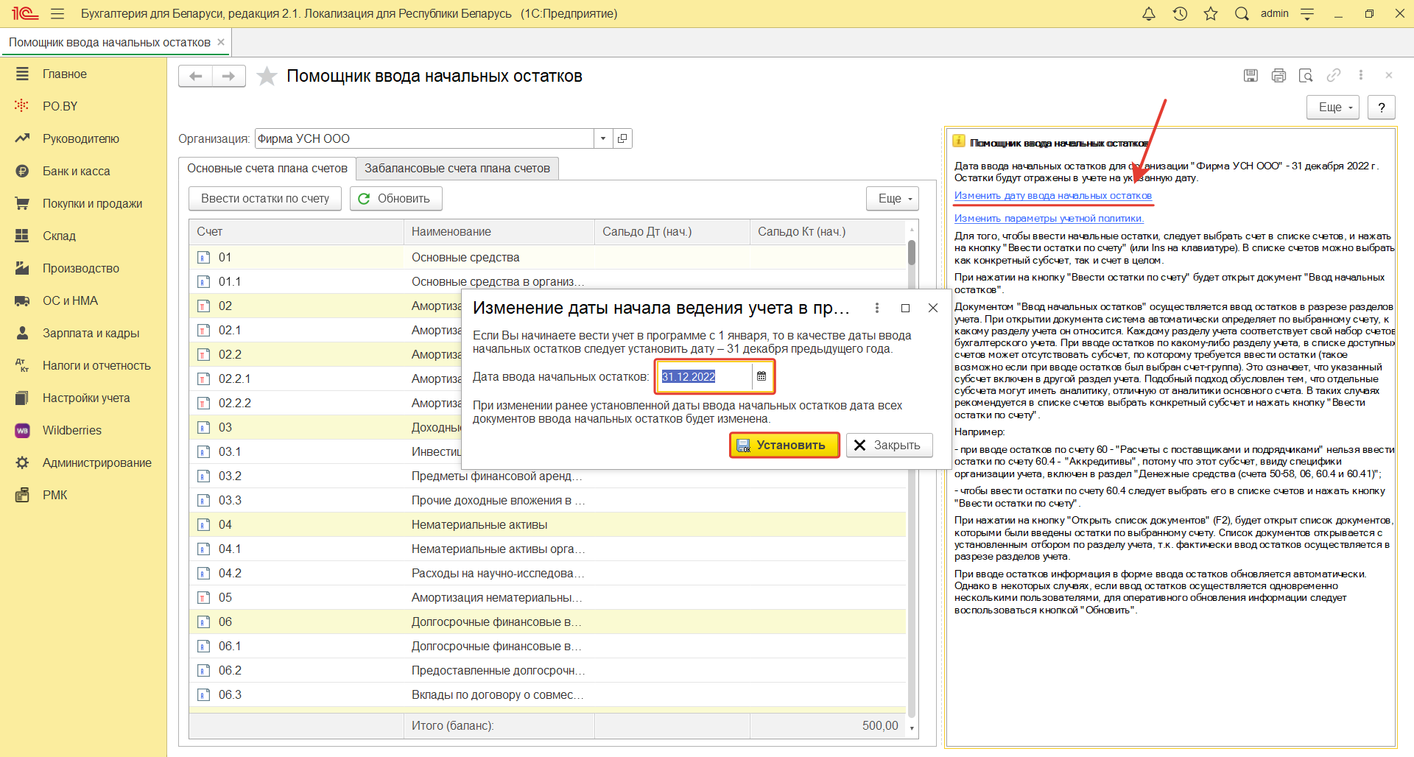Open the notifications bell icon
1414x757 pixels.
point(1148,14)
